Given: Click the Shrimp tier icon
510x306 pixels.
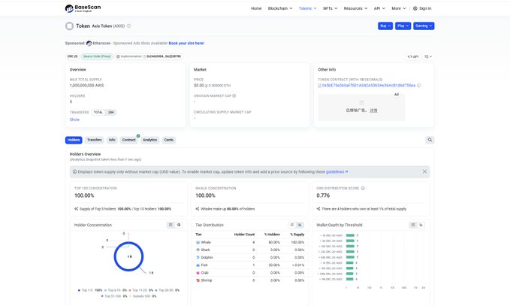Looking at the screenshot, I should (198, 280).
